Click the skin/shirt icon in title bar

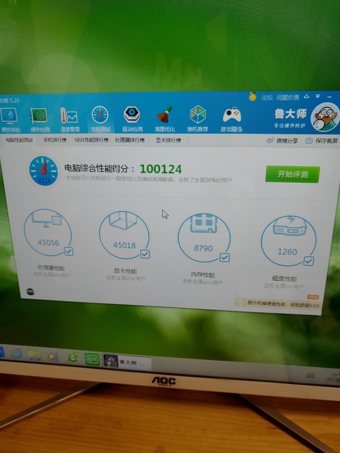coord(307,96)
